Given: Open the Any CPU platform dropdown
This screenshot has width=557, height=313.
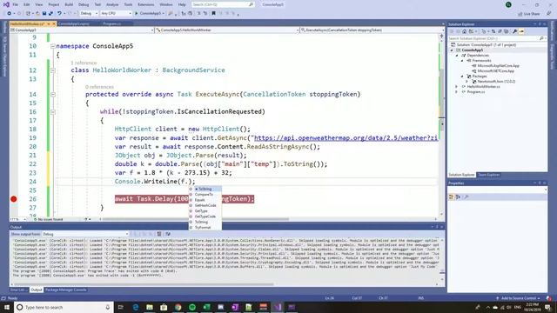Looking at the screenshot, I should 116,14.
